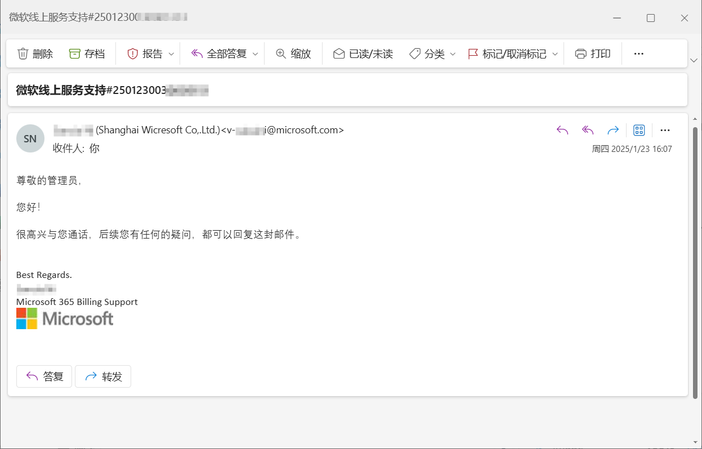This screenshot has height=449, width=702.
Task: Print the email with 打印
Action: pos(593,54)
